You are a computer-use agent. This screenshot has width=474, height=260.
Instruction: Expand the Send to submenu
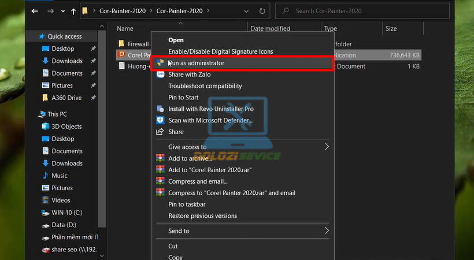click(x=327, y=231)
